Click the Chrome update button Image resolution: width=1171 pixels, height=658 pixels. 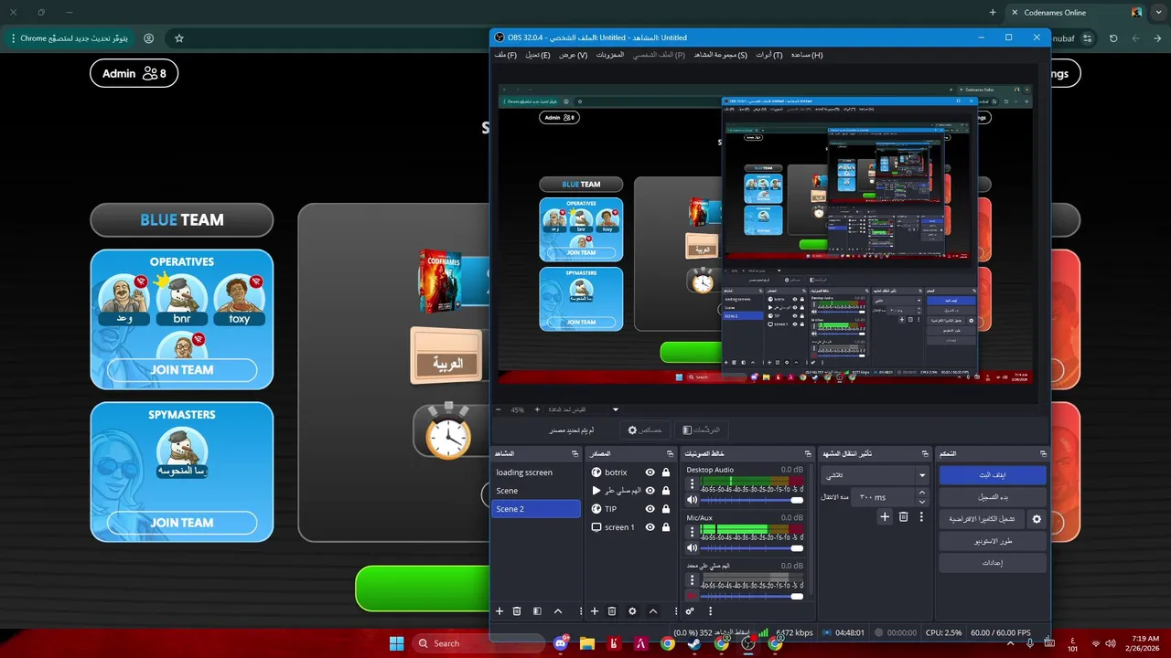pos(69,38)
